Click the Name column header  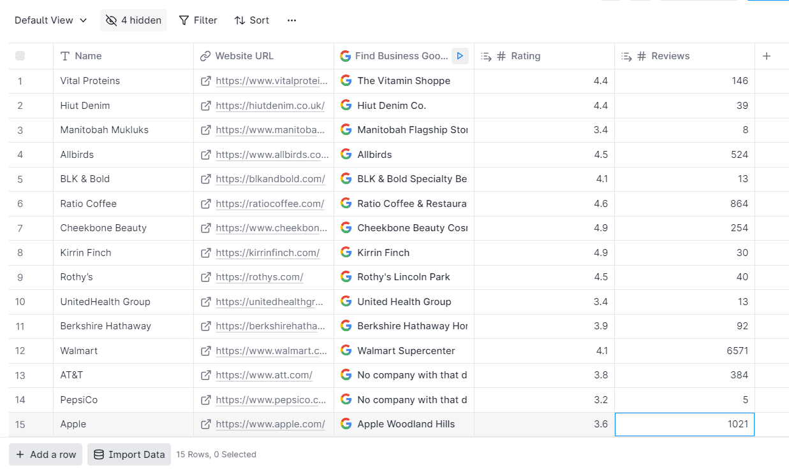pos(124,56)
